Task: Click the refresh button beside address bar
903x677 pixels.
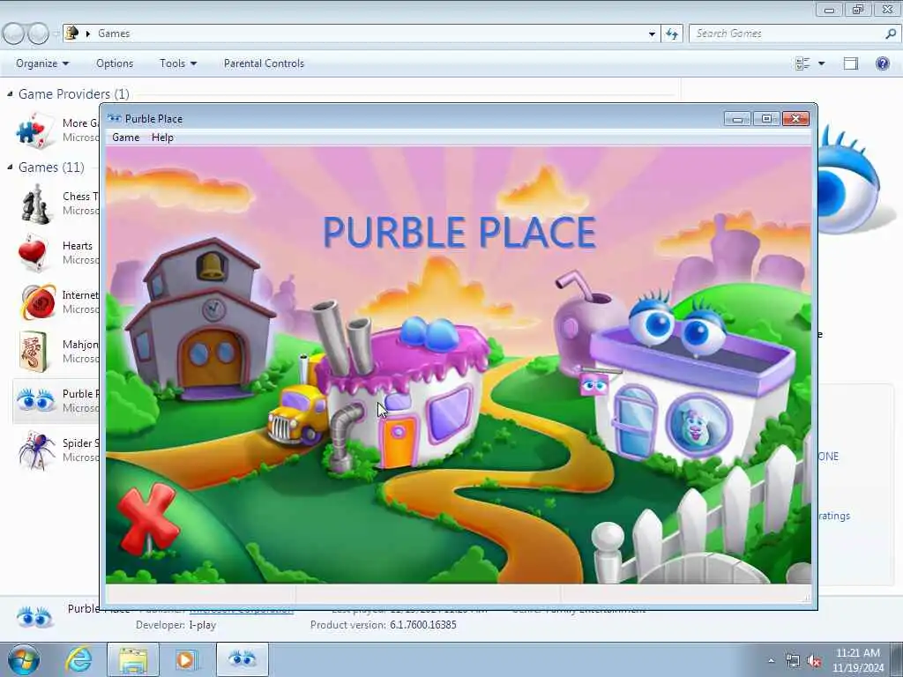Action: [x=671, y=33]
